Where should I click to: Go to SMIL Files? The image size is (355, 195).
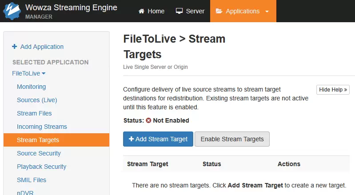(x=32, y=180)
